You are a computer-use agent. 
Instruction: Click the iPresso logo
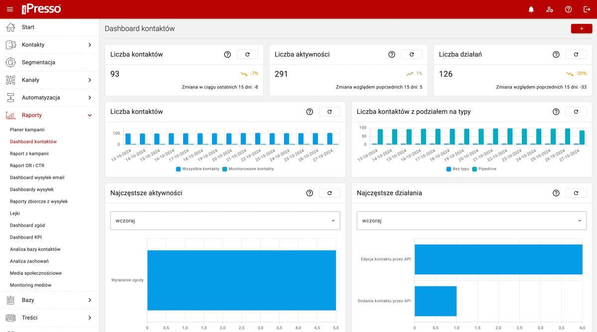42,9
